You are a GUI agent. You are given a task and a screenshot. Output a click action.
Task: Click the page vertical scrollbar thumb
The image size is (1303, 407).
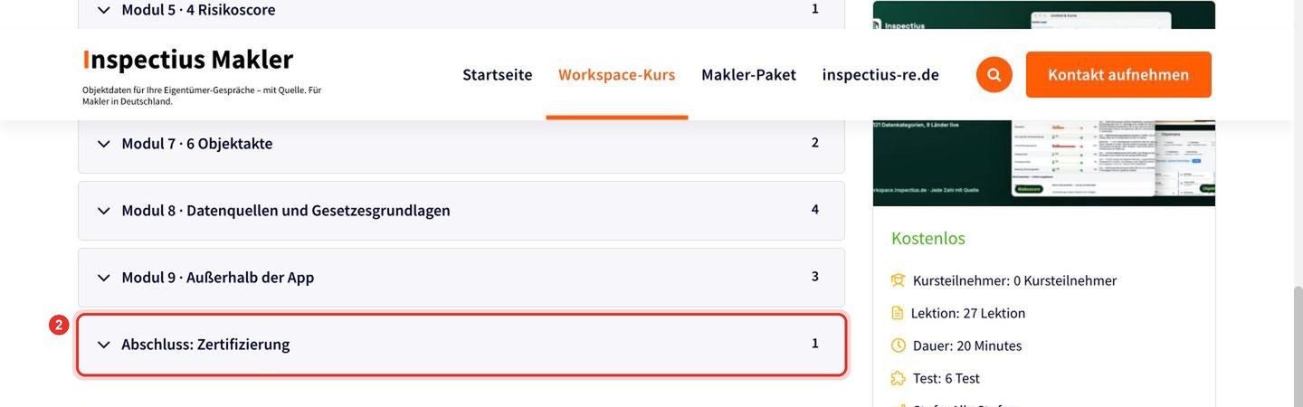point(1296,347)
